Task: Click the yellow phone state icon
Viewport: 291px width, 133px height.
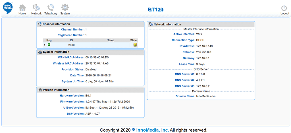Action: pos(135,45)
